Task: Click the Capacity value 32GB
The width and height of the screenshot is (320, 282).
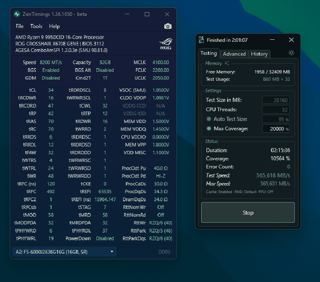Action: pyautogui.click(x=105, y=62)
